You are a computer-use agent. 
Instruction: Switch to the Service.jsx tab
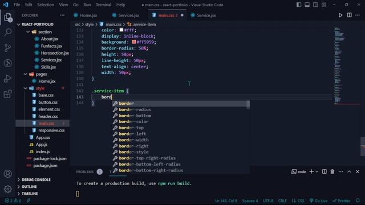coord(206,15)
